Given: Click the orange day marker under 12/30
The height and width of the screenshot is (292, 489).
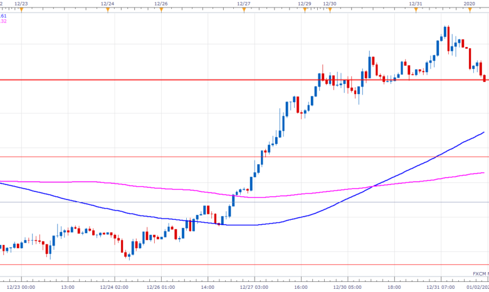Looking at the screenshot, I should pyautogui.click(x=330, y=10).
